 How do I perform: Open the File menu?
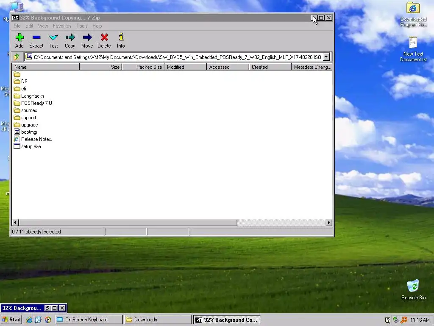coord(17,26)
